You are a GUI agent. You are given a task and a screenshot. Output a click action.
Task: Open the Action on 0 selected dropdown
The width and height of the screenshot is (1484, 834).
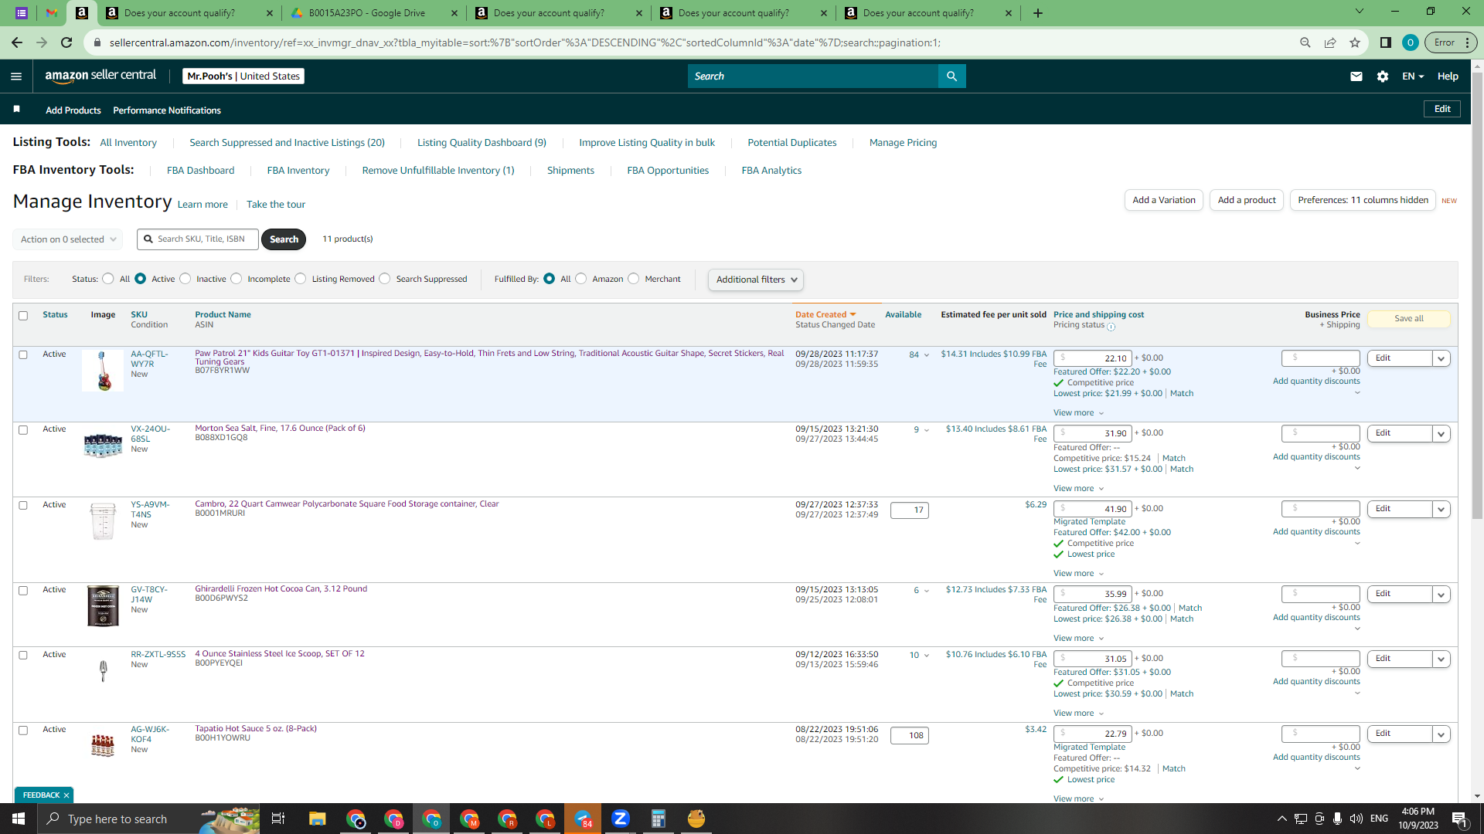68,239
